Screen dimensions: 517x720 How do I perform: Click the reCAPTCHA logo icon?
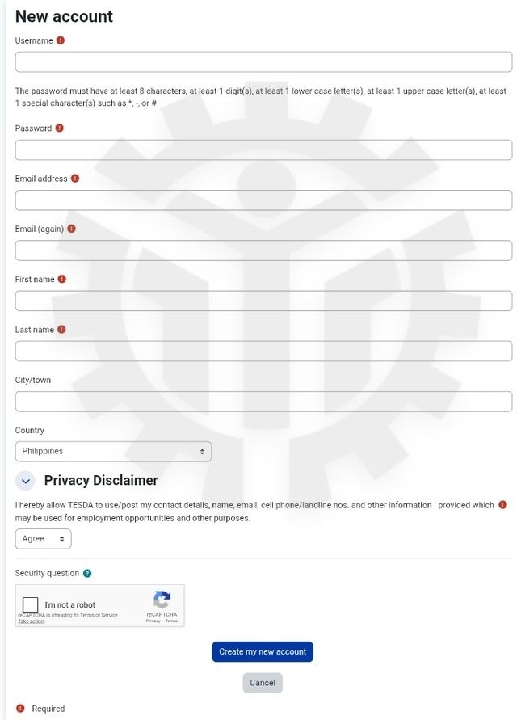coord(161,600)
